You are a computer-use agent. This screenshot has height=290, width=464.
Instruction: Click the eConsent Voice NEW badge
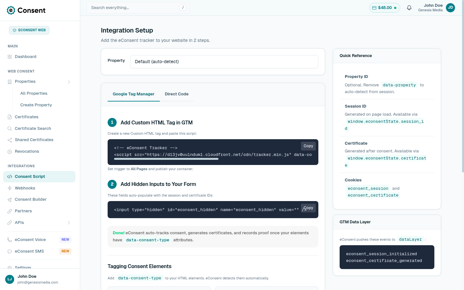pos(65,240)
